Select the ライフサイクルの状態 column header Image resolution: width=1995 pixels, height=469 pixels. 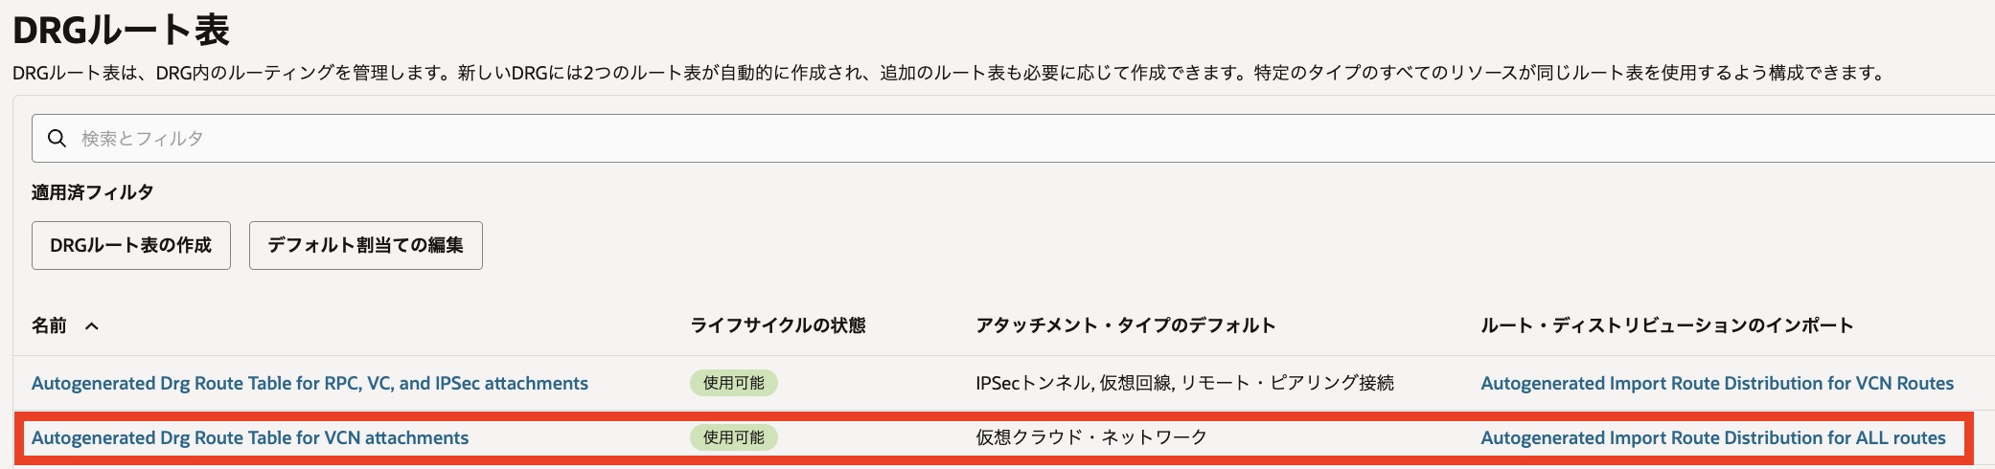(x=777, y=325)
